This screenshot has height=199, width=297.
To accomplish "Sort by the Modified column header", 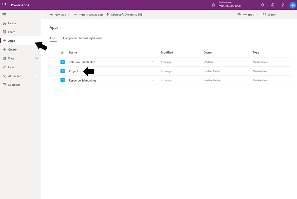I will point(167,52).
